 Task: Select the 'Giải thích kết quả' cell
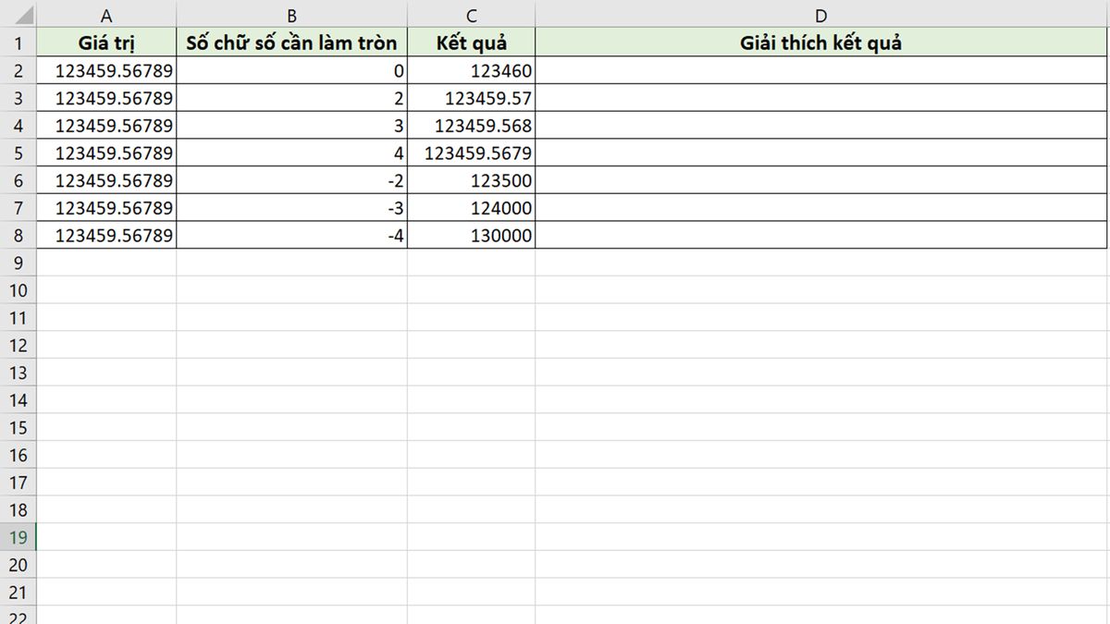click(x=821, y=43)
